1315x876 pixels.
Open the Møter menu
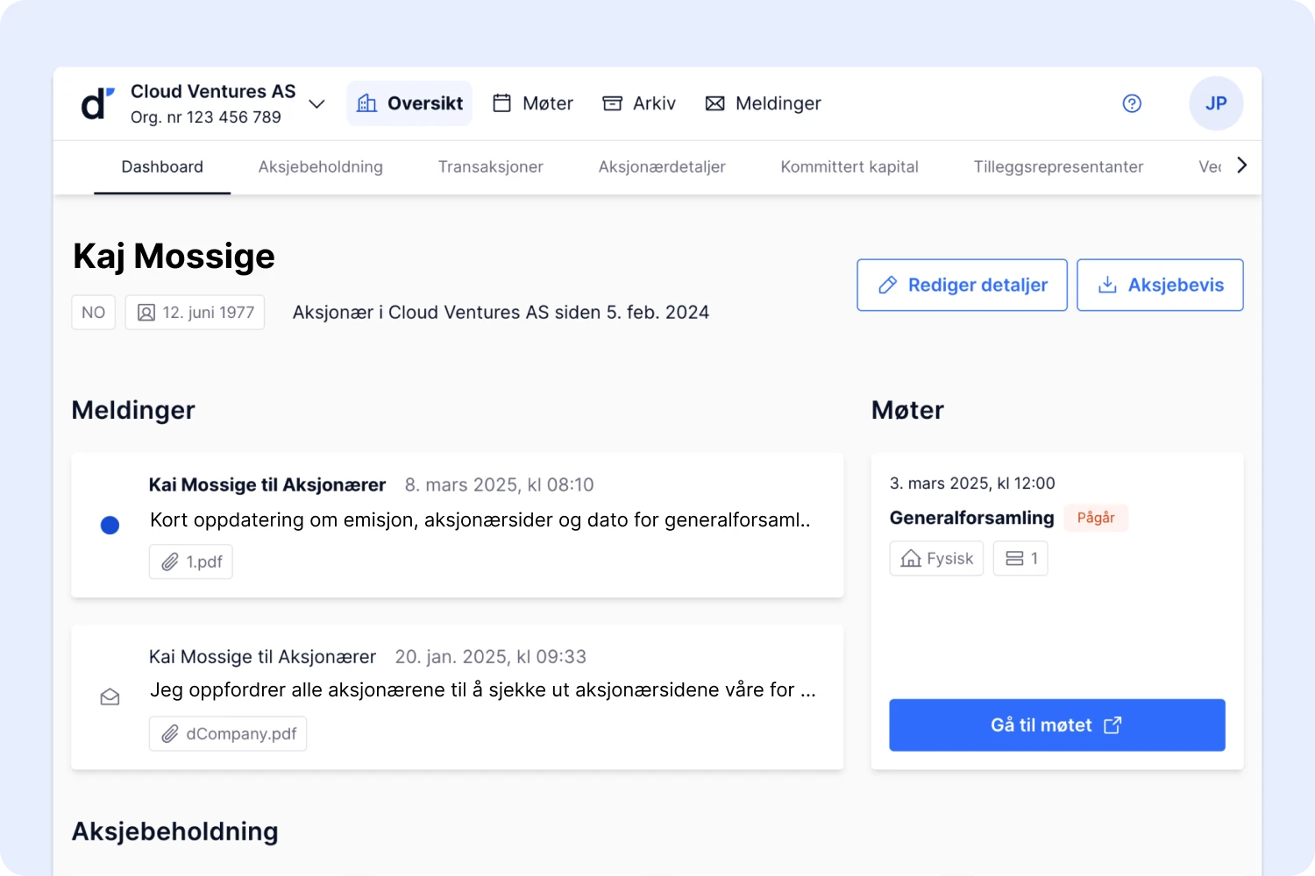click(x=533, y=103)
